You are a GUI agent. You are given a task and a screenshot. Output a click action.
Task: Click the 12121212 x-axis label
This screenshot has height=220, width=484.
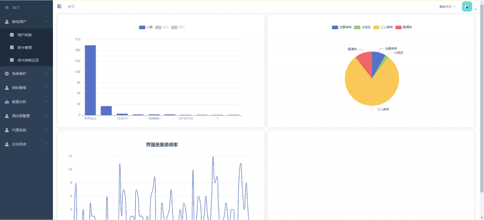[x=186, y=118]
